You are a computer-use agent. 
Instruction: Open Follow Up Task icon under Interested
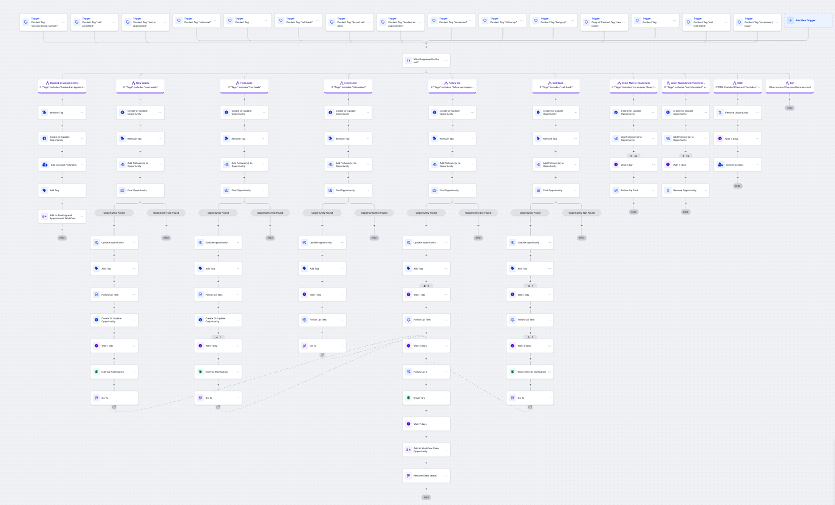[x=304, y=320]
